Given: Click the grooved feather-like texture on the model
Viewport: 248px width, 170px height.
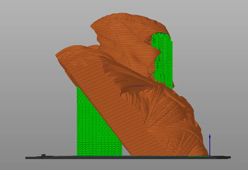Looking at the screenshot, I should coord(142,103).
